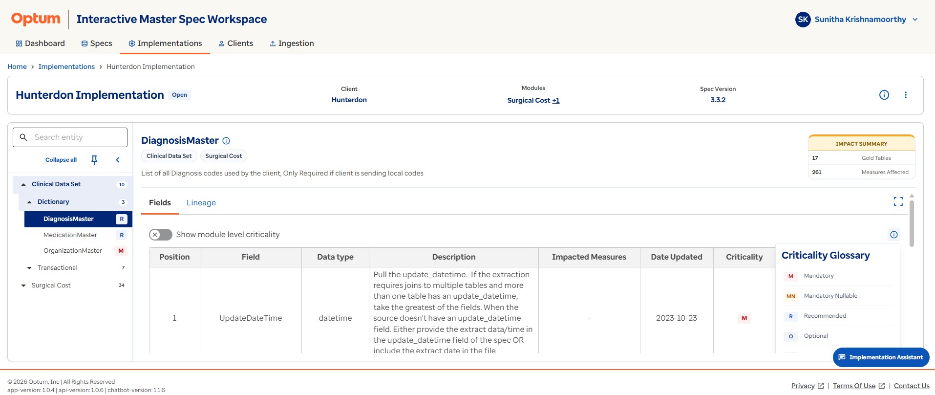This screenshot has height=395, width=935.
Task: Click the R badge beside MedicationMaster
Action: [x=122, y=235]
